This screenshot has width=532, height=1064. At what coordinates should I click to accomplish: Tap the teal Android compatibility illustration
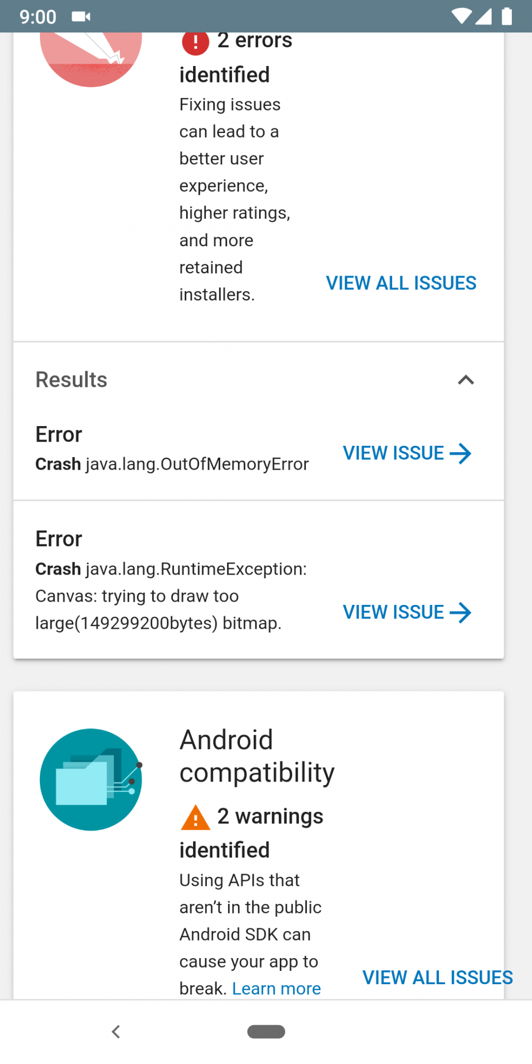(x=91, y=779)
